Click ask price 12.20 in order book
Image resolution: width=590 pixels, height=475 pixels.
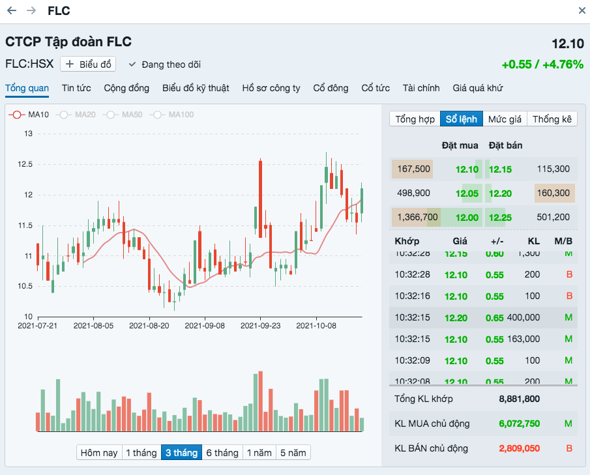(500, 194)
